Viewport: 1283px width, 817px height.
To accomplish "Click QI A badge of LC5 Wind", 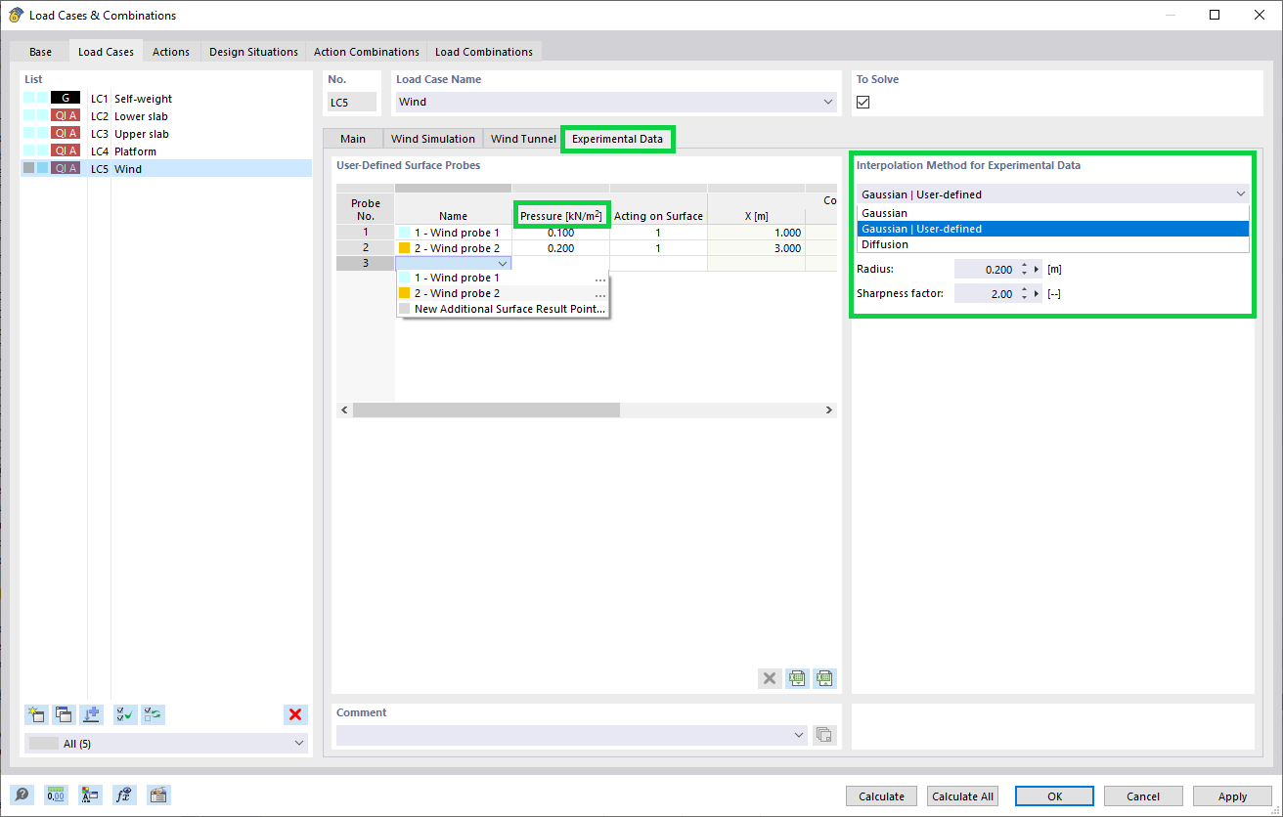I will 66,169.
